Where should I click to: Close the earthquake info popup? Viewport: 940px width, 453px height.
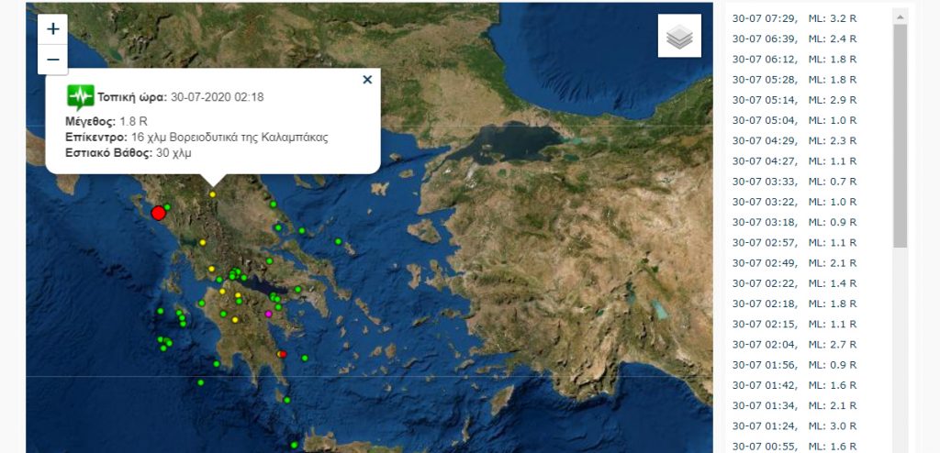click(x=367, y=80)
